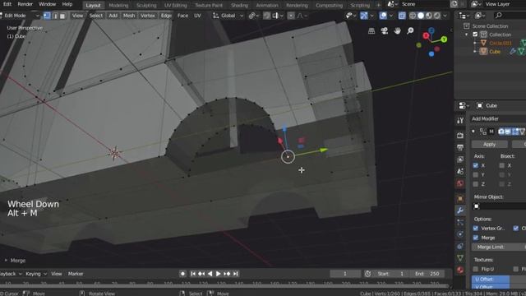Viewport: 526px width, 296px height.
Task: Select edge select mode icon
Action: (55, 16)
